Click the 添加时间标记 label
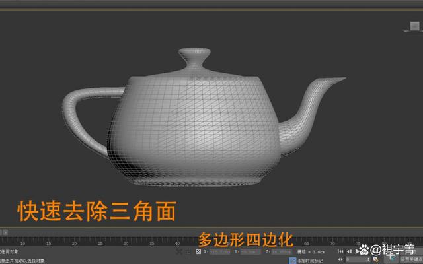 tap(310, 261)
